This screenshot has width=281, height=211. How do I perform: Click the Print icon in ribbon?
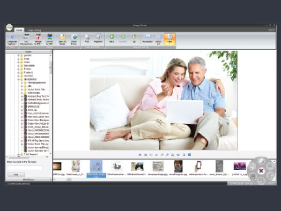[x=87, y=38]
